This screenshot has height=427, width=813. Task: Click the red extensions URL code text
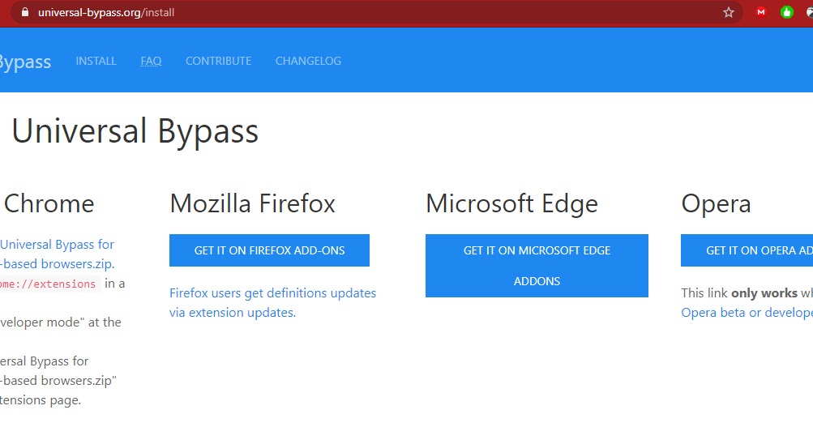(49, 284)
